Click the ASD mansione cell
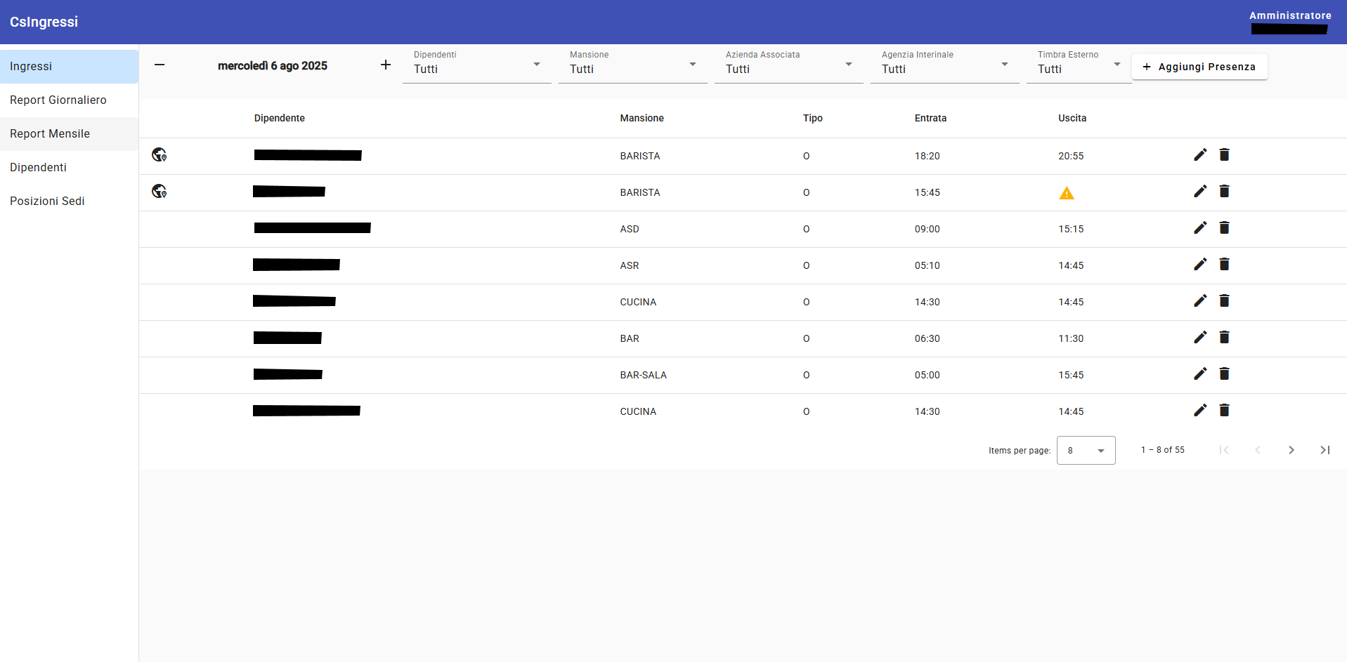 (x=630, y=229)
